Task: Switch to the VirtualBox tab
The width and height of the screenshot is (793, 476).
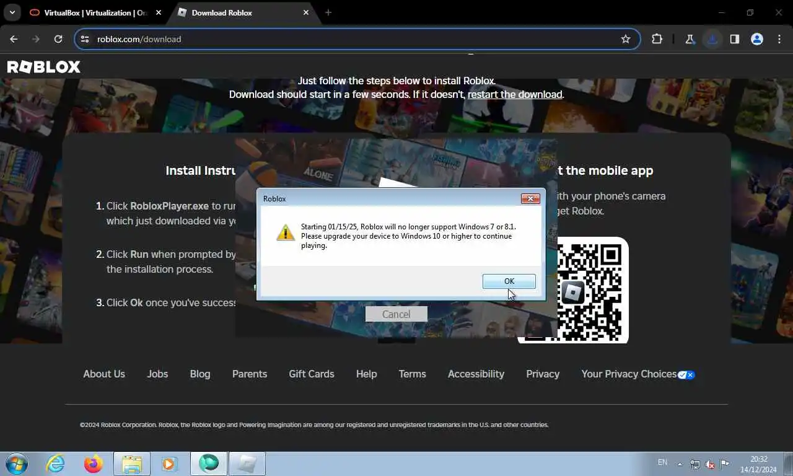Action: coord(96,12)
